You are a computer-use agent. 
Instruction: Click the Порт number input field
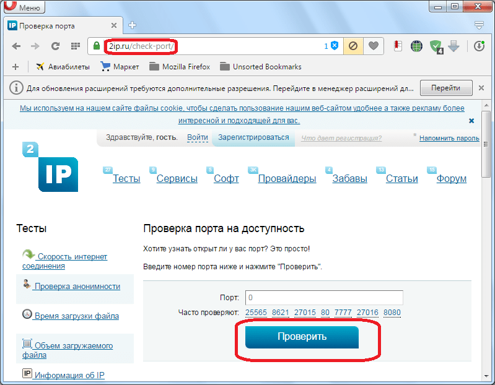[324, 298]
